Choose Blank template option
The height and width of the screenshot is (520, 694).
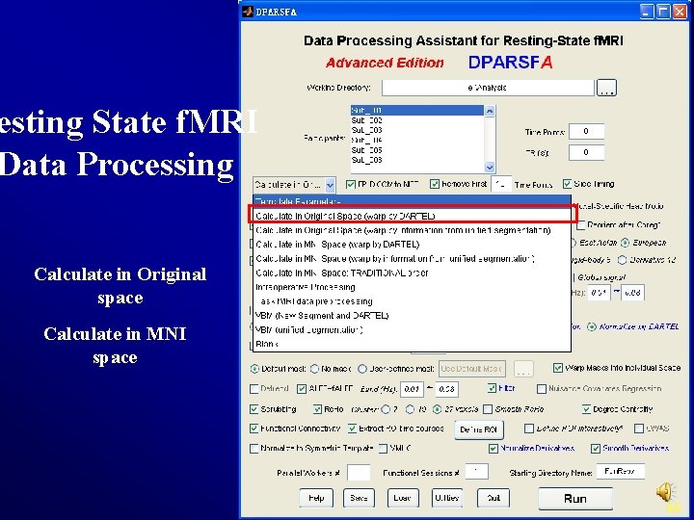412,344
